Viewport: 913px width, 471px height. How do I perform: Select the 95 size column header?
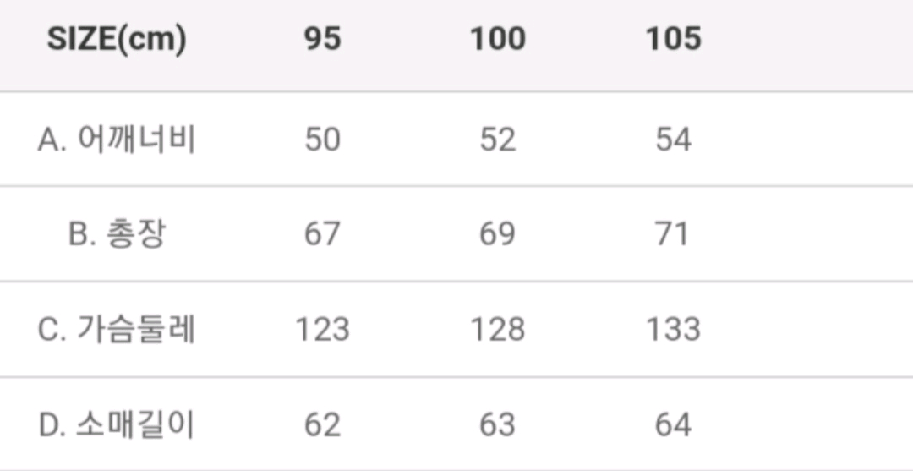click(322, 39)
